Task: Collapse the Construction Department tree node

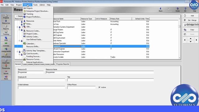Action: tap(17, 52)
